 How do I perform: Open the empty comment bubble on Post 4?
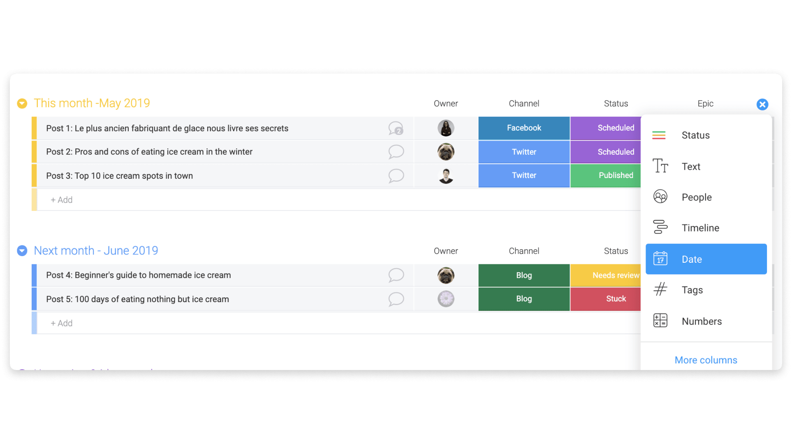point(396,275)
